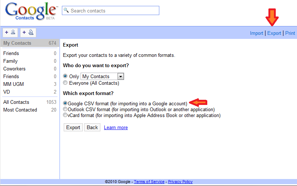
Task: Click the add new group icon
Action: [x=28, y=32]
